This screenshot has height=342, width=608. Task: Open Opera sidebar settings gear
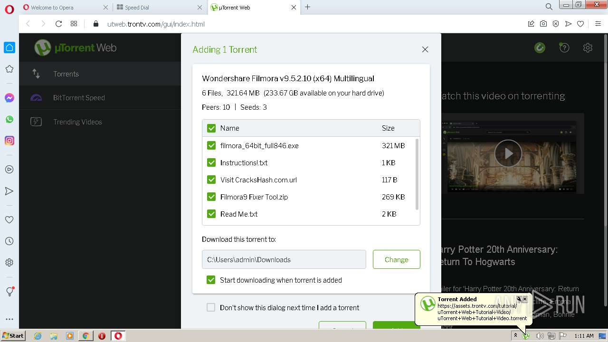(x=9, y=263)
